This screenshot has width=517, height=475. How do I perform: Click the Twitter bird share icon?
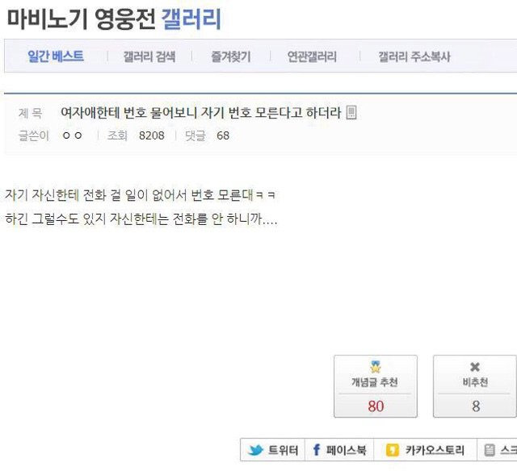point(255,451)
